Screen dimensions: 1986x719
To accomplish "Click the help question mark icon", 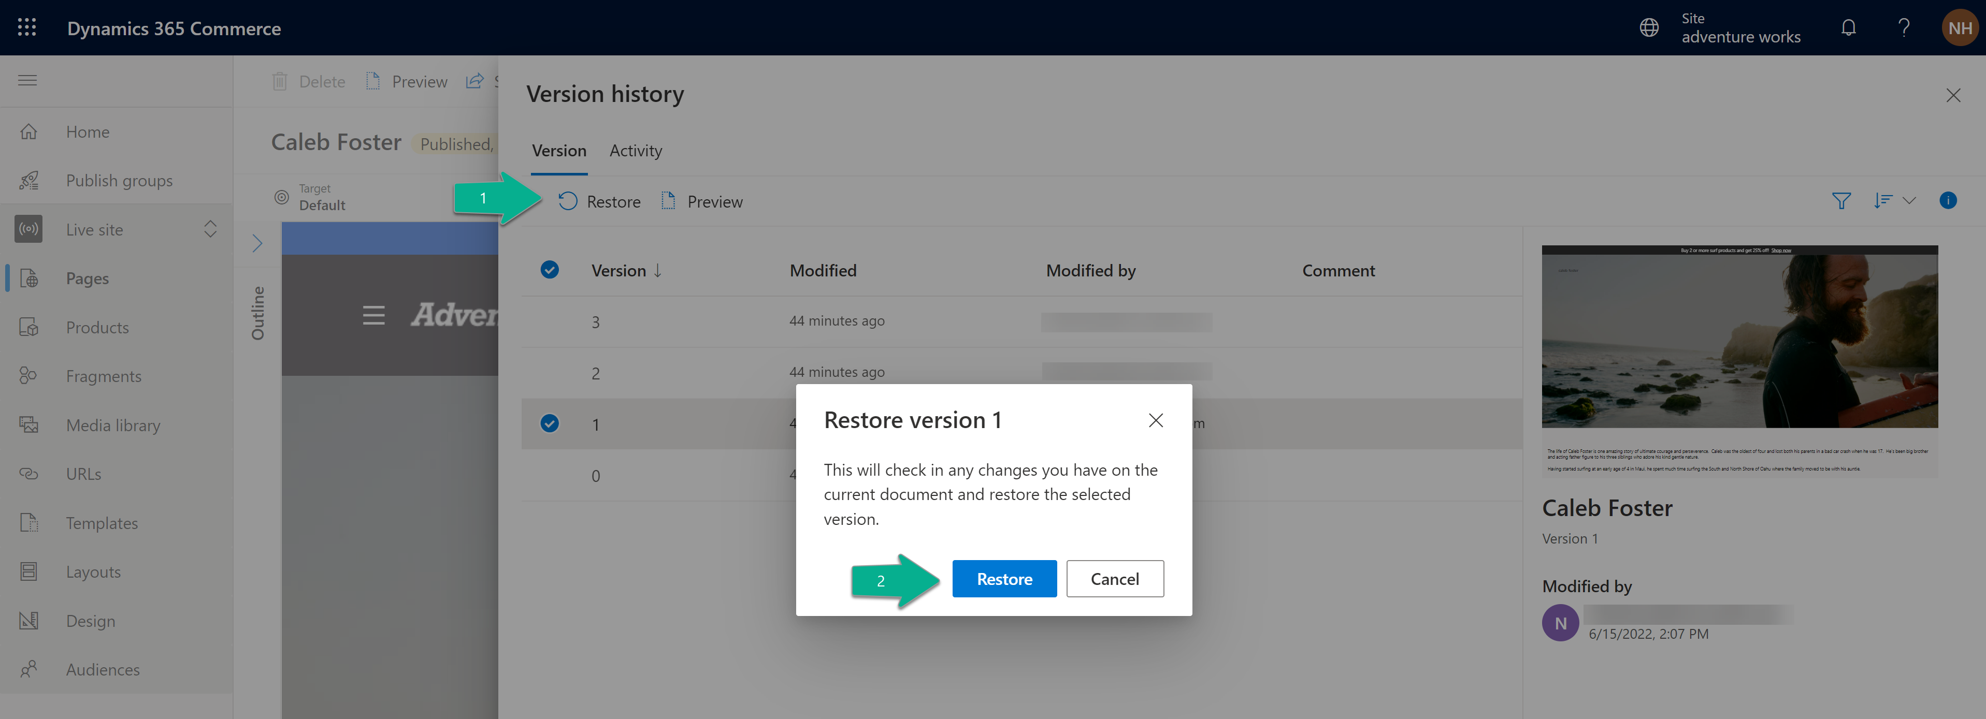I will [1903, 26].
